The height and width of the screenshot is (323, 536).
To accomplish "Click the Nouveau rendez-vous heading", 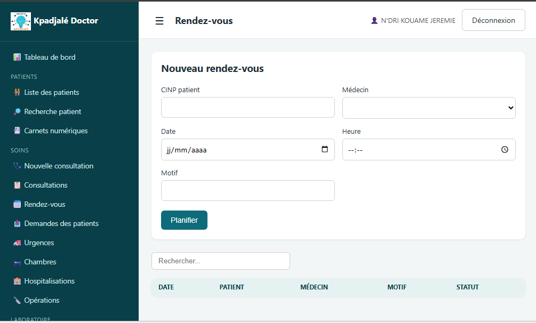I will pyautogui.click(x=213, y=69).
